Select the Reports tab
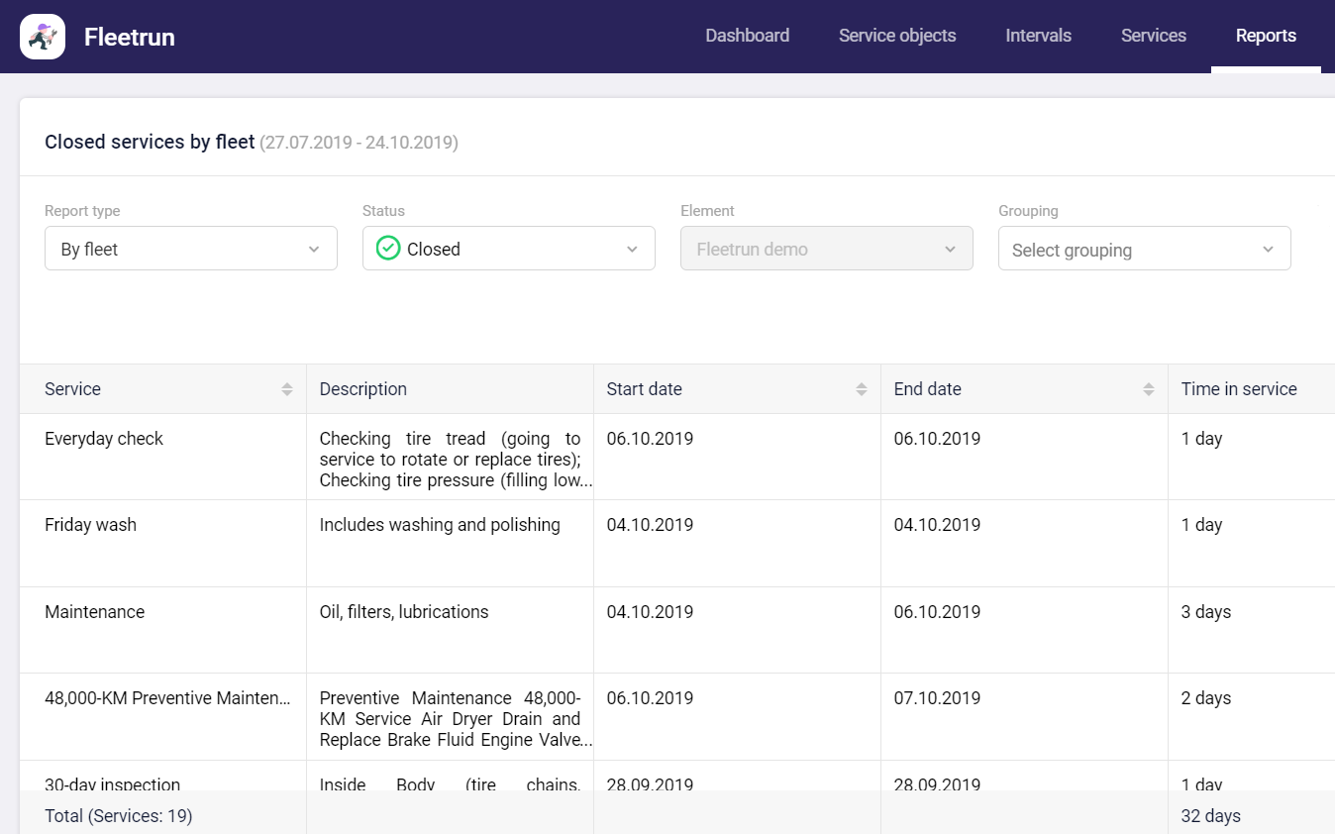Screen dimensions: 1335x834 coord(1265,36)
